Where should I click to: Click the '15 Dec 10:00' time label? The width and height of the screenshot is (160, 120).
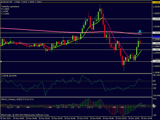point(134,118)
